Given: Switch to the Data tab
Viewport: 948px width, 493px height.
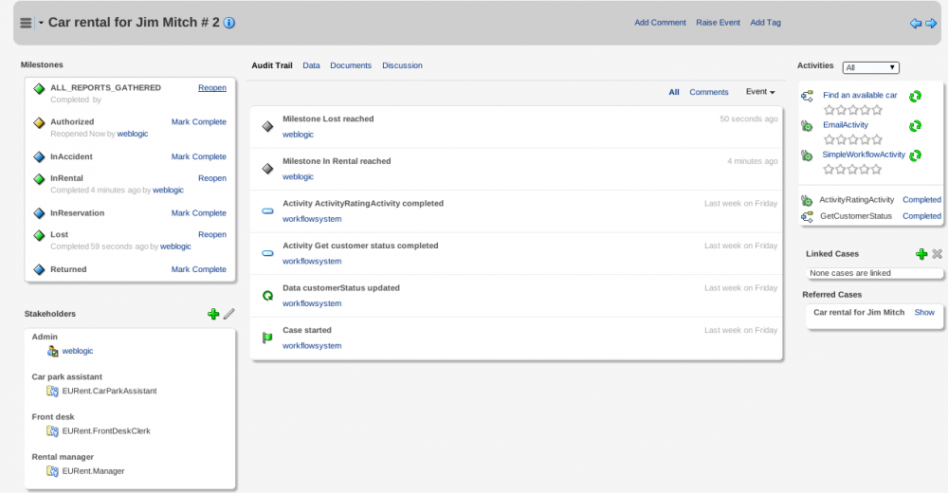Looking at the screenshot, I should coord(311,65).
